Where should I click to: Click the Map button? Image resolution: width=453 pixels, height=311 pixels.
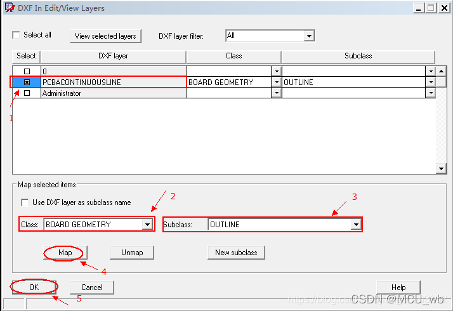[65, 253]
